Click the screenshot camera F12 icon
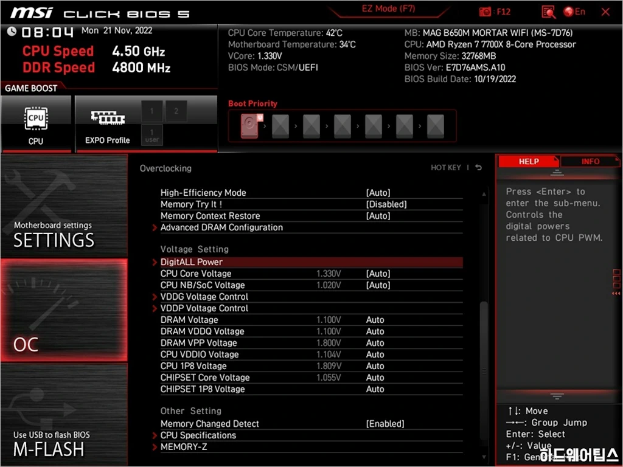The width and height of the screenshot is (623, 467). tap(485, 12)
